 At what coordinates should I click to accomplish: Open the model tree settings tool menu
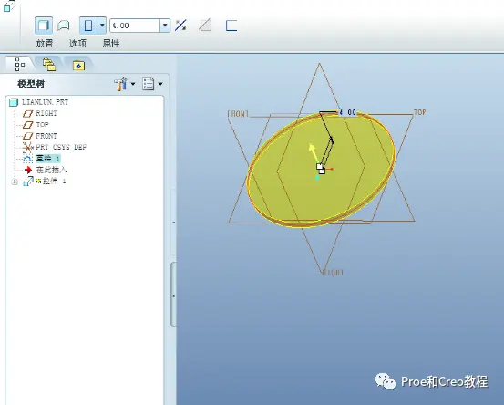[124, 84]
